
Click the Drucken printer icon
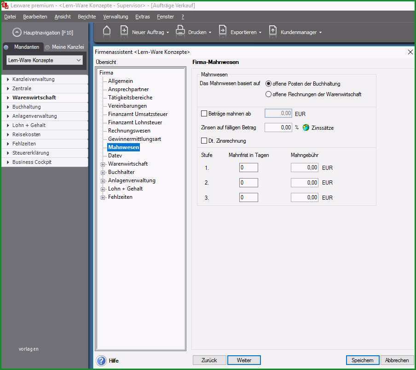tap(180, 31)
